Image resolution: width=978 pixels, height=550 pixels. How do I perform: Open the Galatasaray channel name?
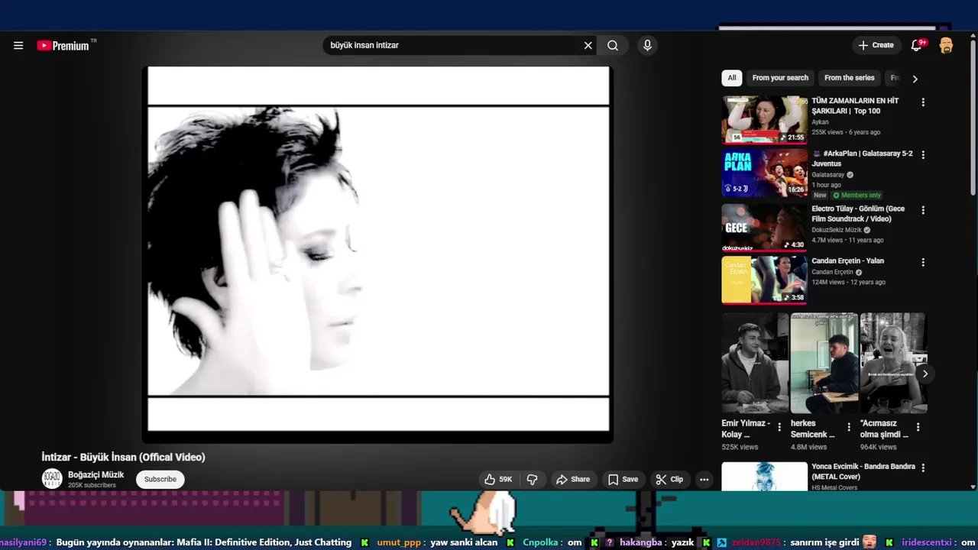(828, 175)
